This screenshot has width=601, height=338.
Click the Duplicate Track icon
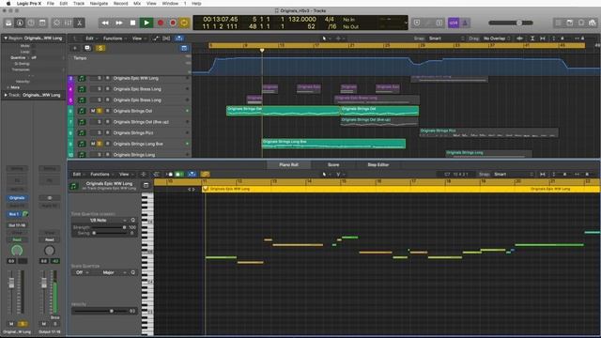point(87,48)
